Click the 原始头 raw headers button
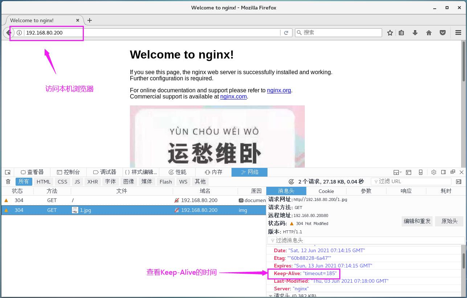Image resolution: width=467 pixels, height=298 pixels. coord(449,221)
